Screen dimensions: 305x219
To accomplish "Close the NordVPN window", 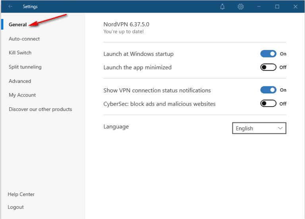I will (295, 7).
